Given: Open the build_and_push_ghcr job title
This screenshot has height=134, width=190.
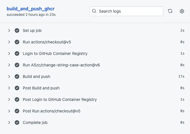Looking at the screenshot, I should click(31, 9).
